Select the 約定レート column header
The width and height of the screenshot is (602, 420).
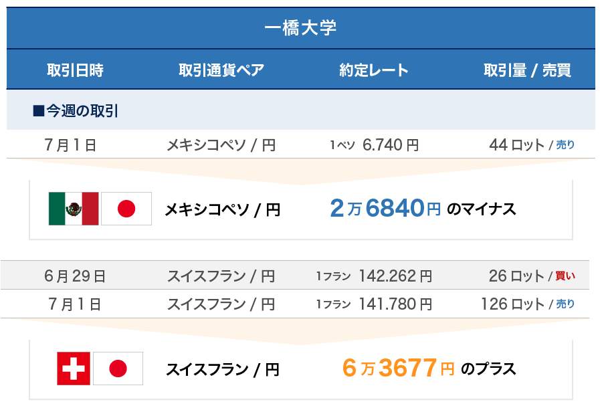[374, 70]
